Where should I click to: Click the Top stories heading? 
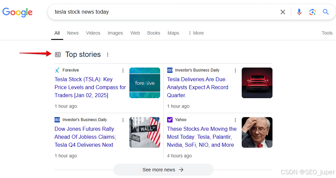click(x=83, y=55)
